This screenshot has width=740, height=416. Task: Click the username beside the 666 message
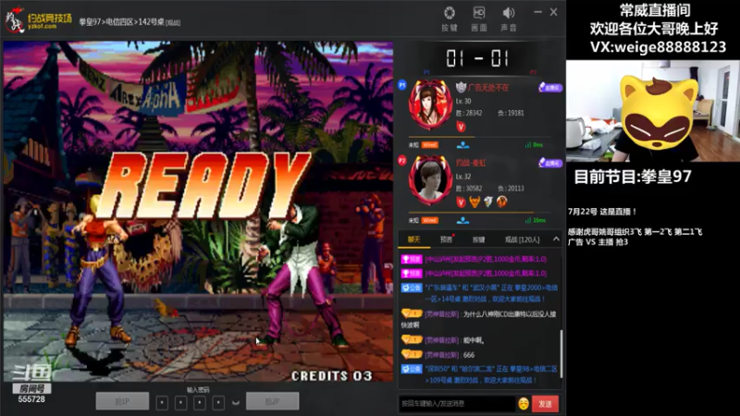point(442,355)
